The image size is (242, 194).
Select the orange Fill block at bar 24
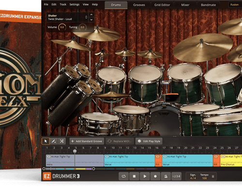(x=216, y=161)
